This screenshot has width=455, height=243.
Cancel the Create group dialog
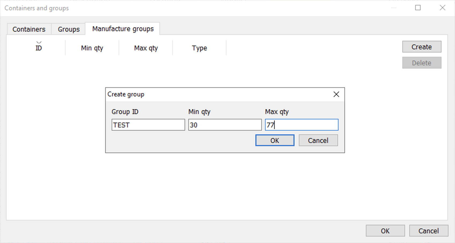318,141
